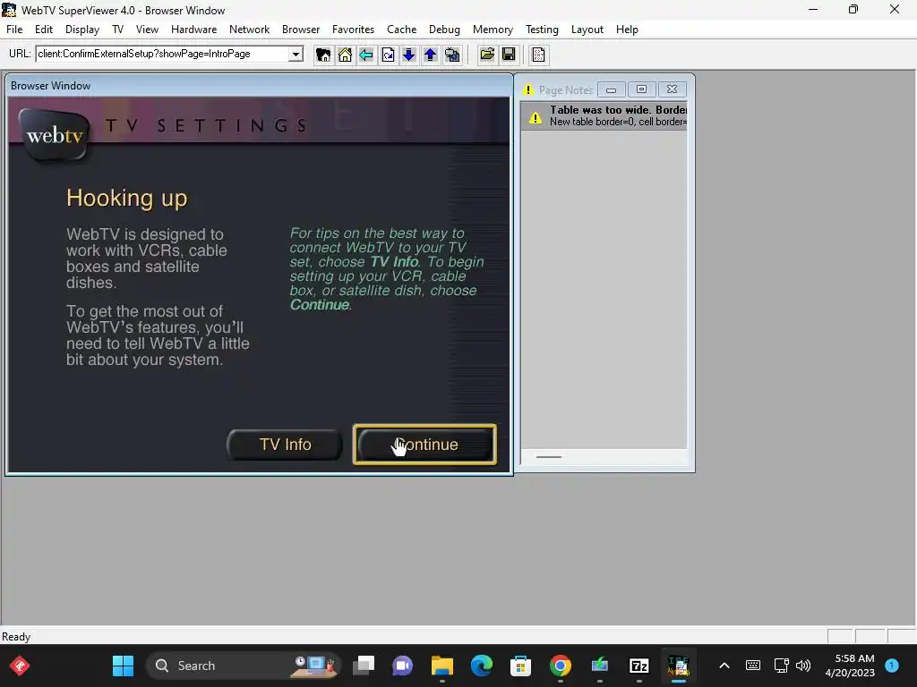Click the volume icon in the system tray
This screenshot has height=687, width=917.
pos(803,666)
